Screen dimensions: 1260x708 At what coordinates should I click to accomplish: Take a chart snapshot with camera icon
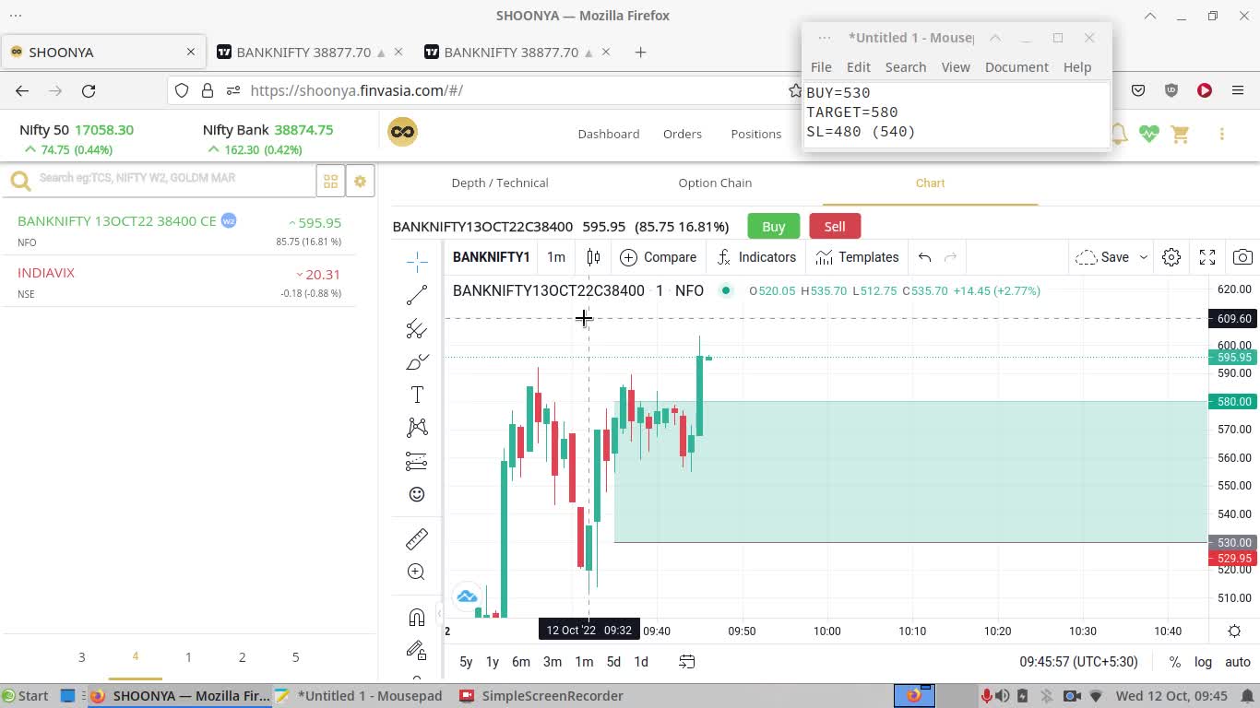click(1242, 257)
